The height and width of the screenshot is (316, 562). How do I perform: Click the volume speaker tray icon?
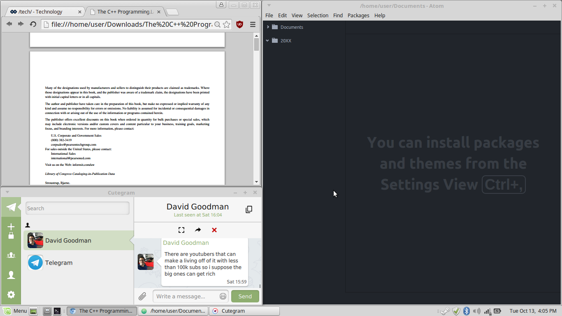(x=477, y=311)
